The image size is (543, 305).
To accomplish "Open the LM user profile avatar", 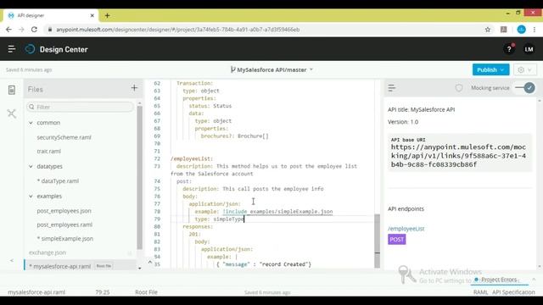I will click(529, 49).
